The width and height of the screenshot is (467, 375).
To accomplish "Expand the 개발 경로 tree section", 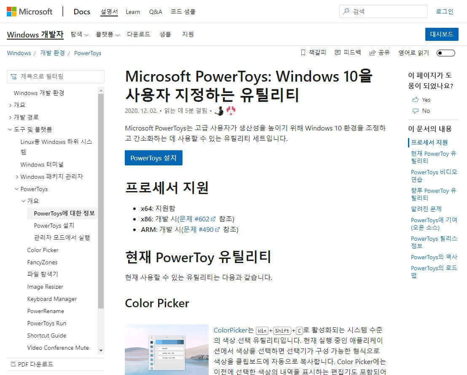I will click(x=10, y=117).
